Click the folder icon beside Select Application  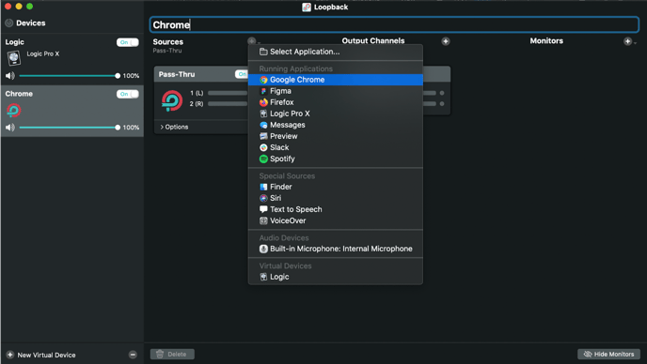[x=263, y=52]
